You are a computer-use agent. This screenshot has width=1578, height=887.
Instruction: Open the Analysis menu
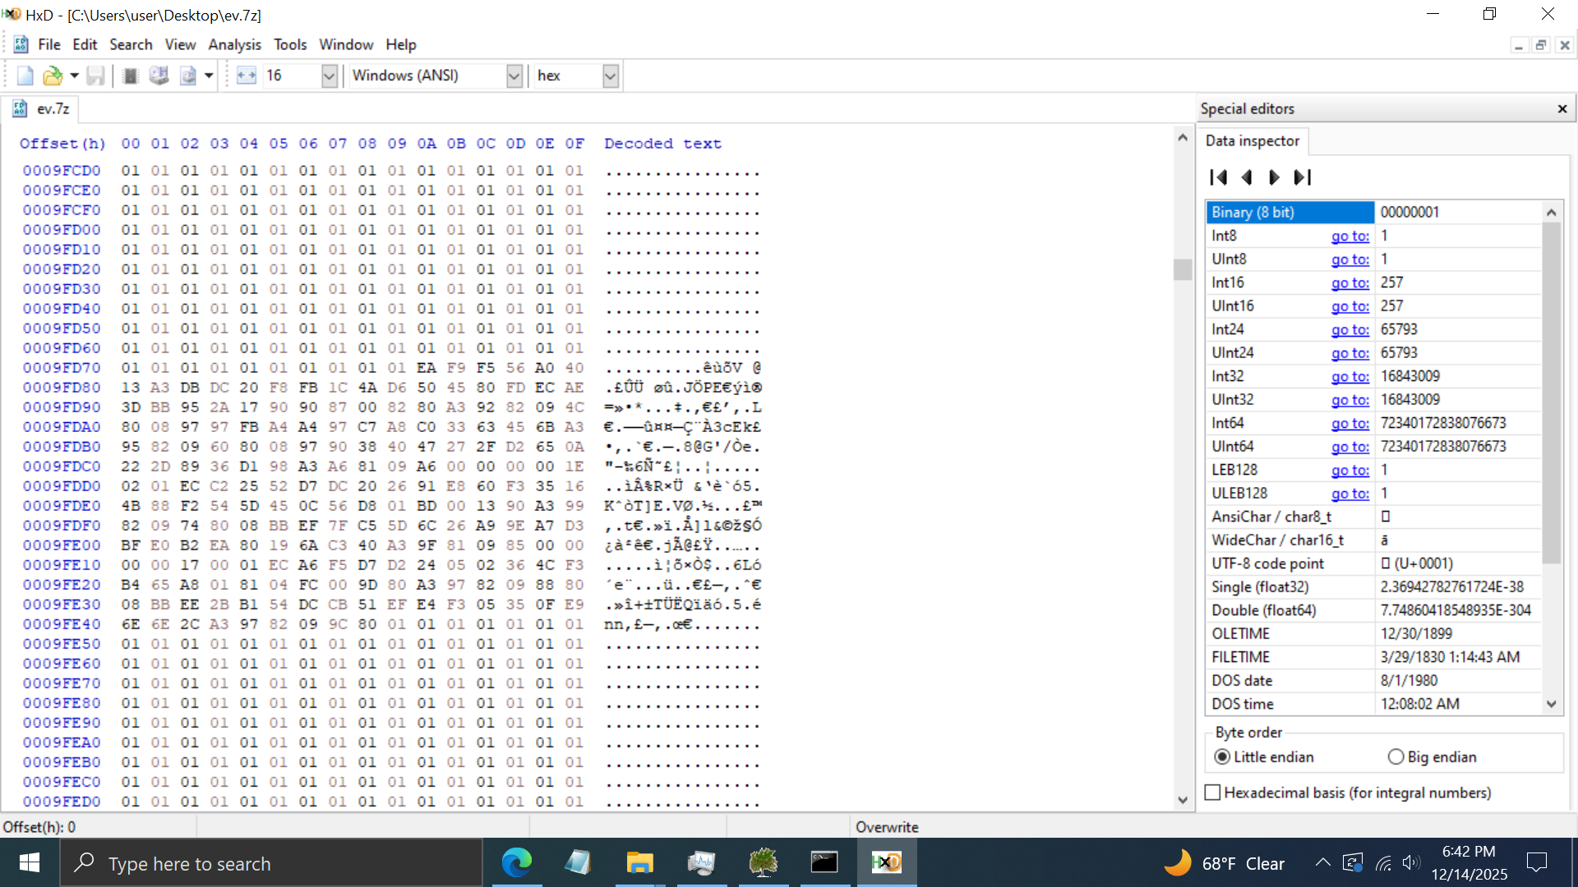(x=234, y=44)
